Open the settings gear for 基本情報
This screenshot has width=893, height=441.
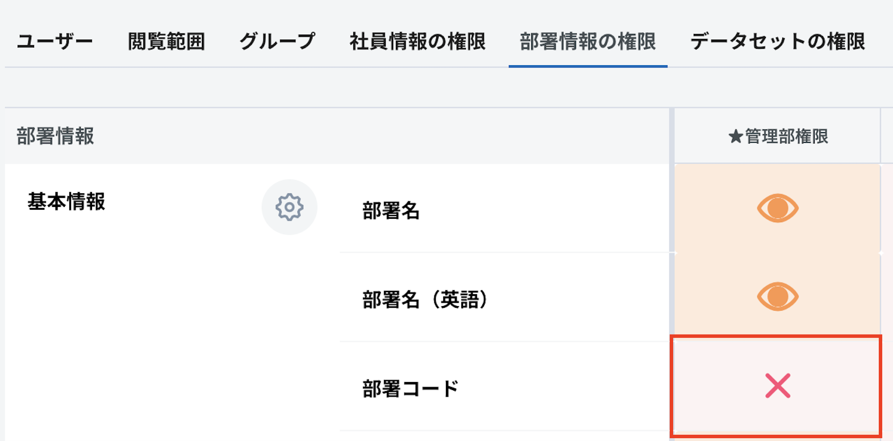coord(289,207)
